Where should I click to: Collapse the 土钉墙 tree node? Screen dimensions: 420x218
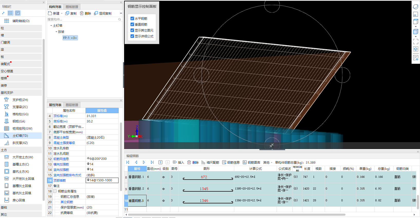[x=51, y=26]
